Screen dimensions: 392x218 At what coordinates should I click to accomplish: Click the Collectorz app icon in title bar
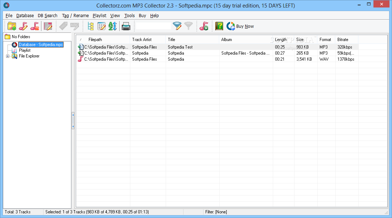click(6, 5)
